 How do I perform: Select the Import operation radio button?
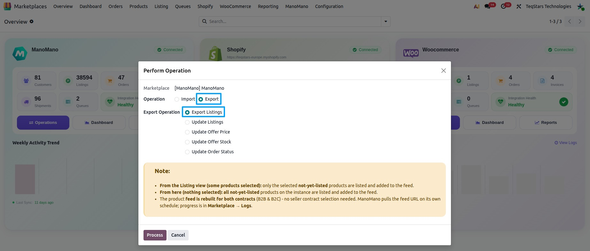coord(177,99)
